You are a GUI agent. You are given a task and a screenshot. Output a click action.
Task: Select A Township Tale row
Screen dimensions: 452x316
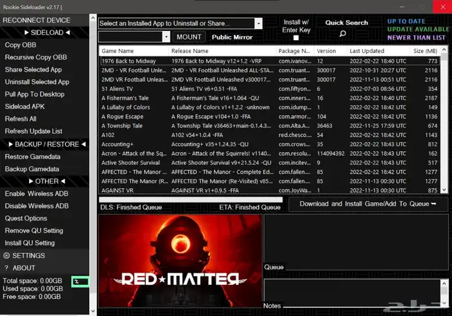point(270,126)
